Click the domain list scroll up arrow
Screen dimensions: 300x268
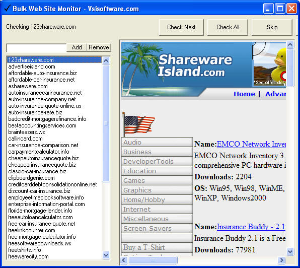pos(106,61)
